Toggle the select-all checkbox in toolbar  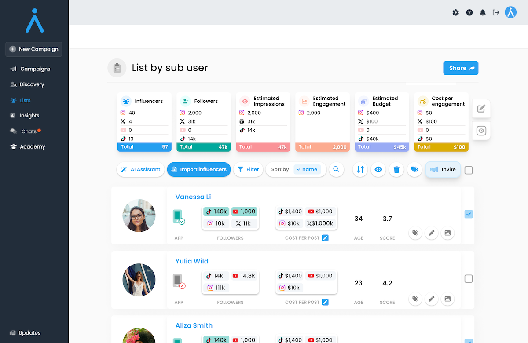click(x=469, y=170)
